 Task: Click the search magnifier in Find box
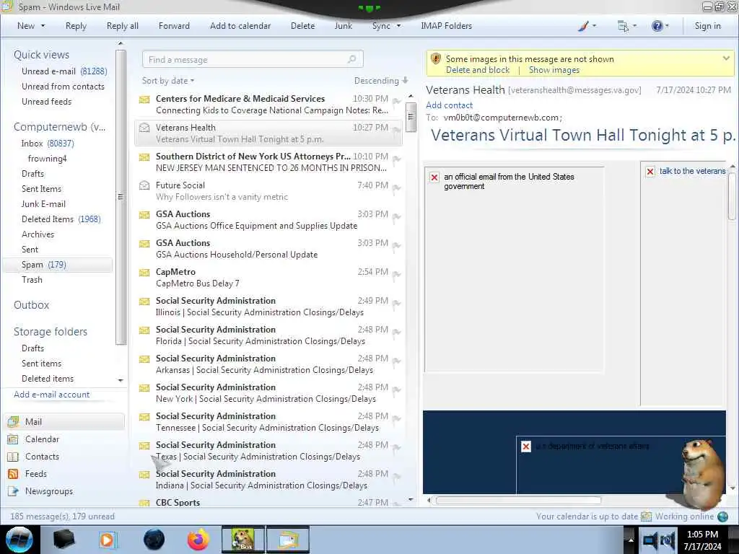[x=351, y=59]
